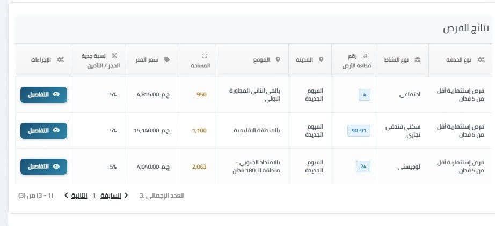495x226 pixels.
Task: Click the location pin beside الموقع header
Action: pyautogui.click(x=278, y=60)
